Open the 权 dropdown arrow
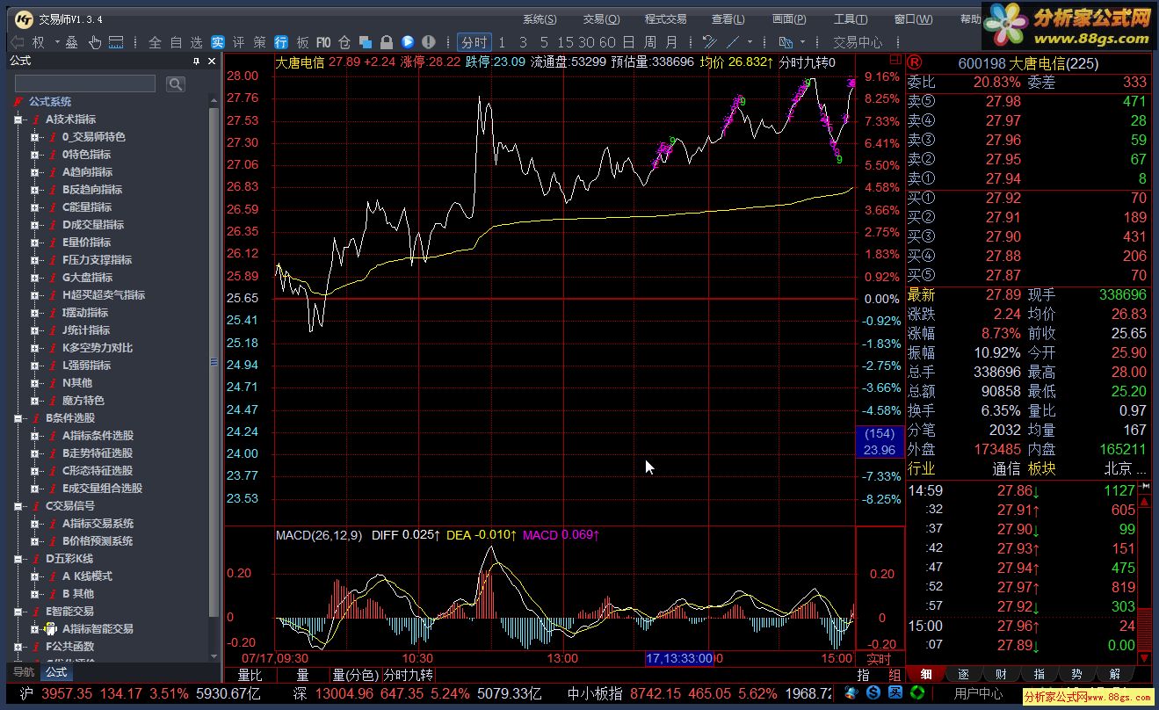Image resolution: width=1159 pixels, height=710 pixels. pyautogui.click(x=56, y=42)
